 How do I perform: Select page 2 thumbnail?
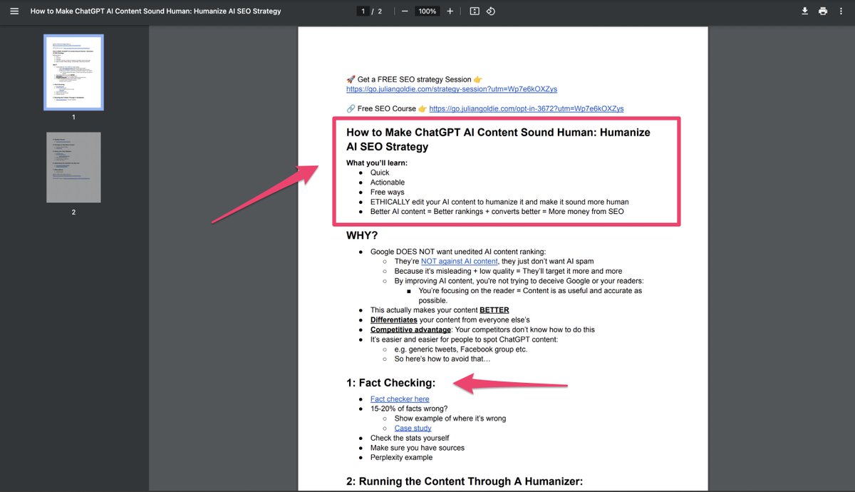click(x=73, y=167)
